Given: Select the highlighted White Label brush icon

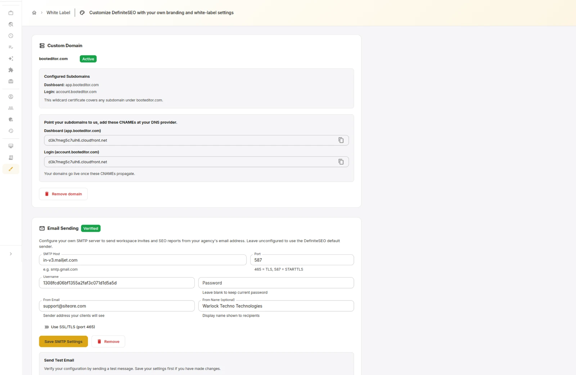Looking at the screenshot, I should pos(11,169).
